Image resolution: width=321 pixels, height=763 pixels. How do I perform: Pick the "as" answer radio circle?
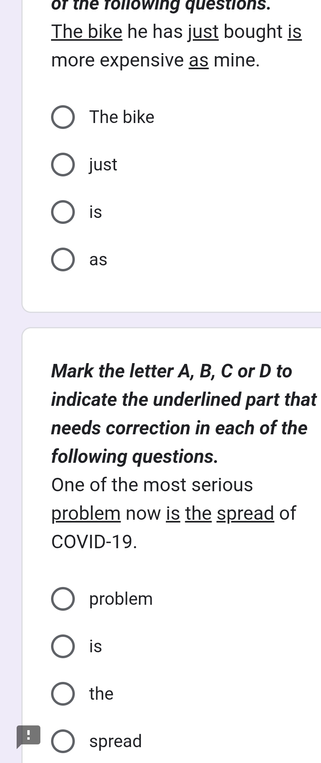[x=63, y=260]
